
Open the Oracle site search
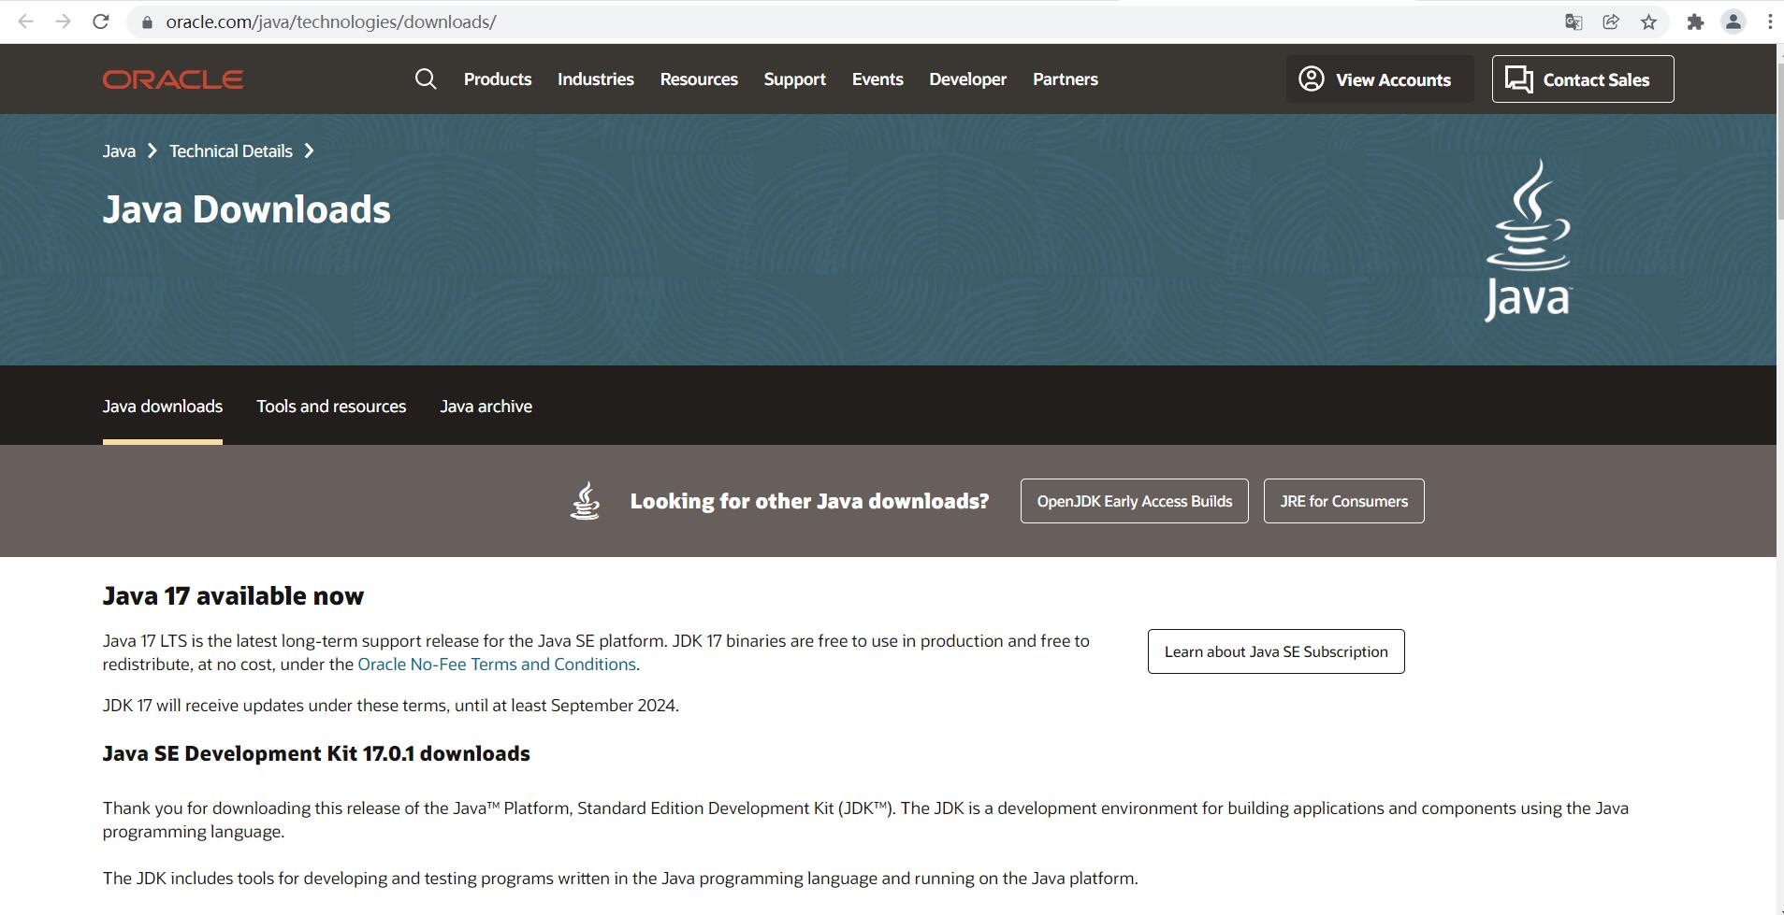(426, 79)
